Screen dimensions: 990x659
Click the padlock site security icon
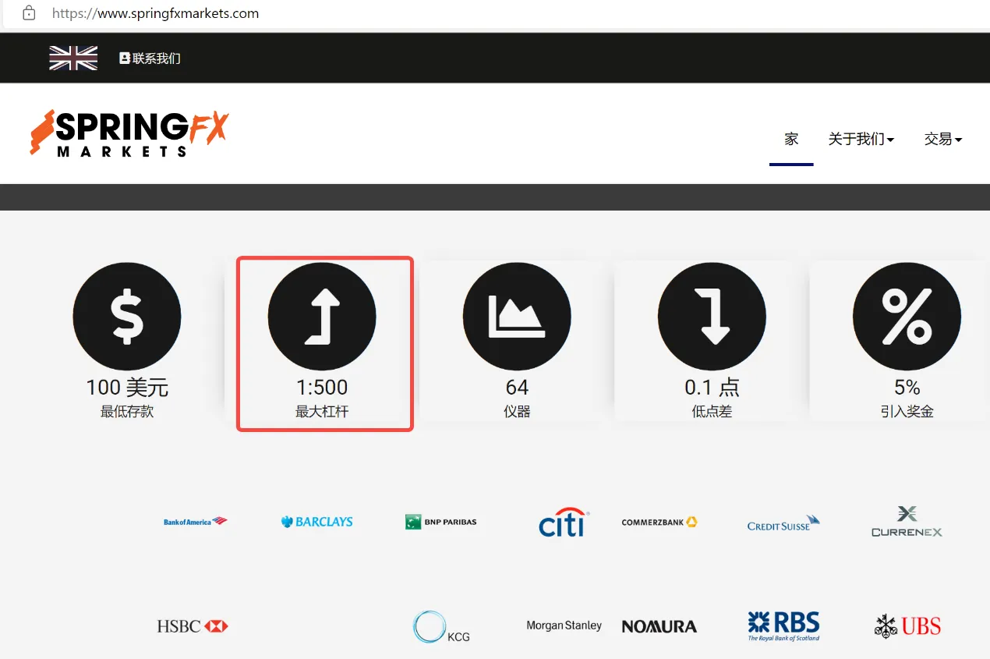point(29,13)
